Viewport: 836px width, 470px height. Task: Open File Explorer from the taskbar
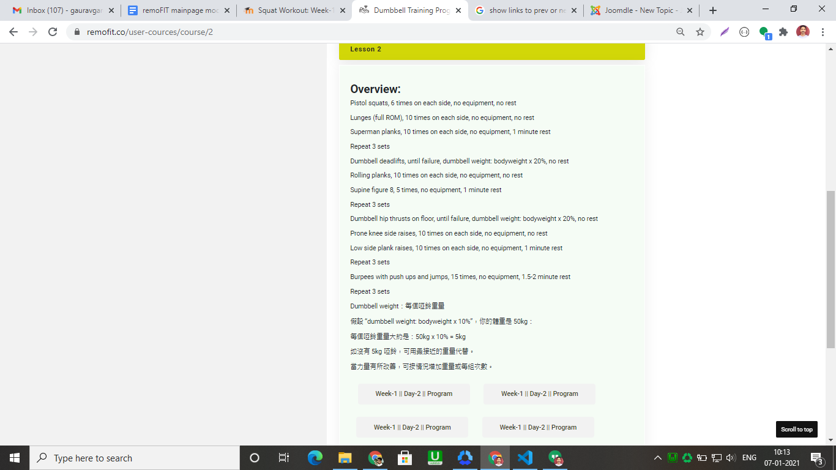(x=345, y=458)
